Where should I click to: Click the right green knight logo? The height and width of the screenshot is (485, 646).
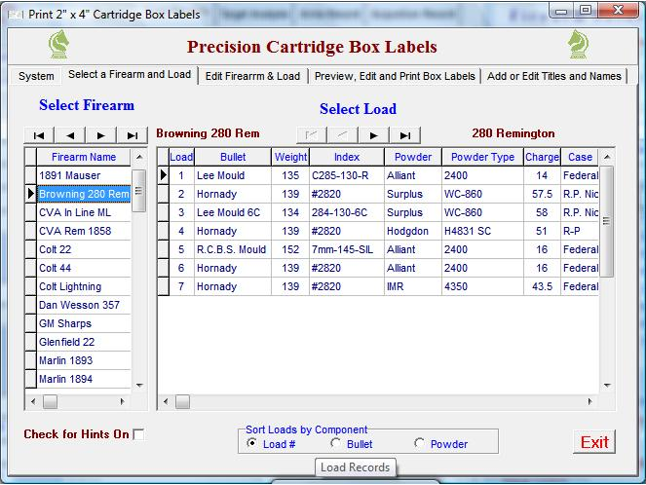coord(578,45)
